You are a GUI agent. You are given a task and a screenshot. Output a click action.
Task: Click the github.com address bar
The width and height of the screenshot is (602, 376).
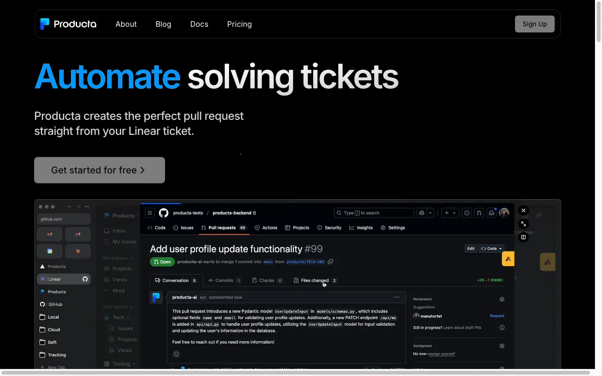point(63,219)
